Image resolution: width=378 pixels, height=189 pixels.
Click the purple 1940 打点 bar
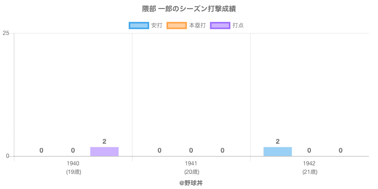point(104,152)
